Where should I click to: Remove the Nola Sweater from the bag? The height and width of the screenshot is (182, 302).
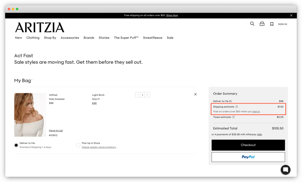click(195, 94)
